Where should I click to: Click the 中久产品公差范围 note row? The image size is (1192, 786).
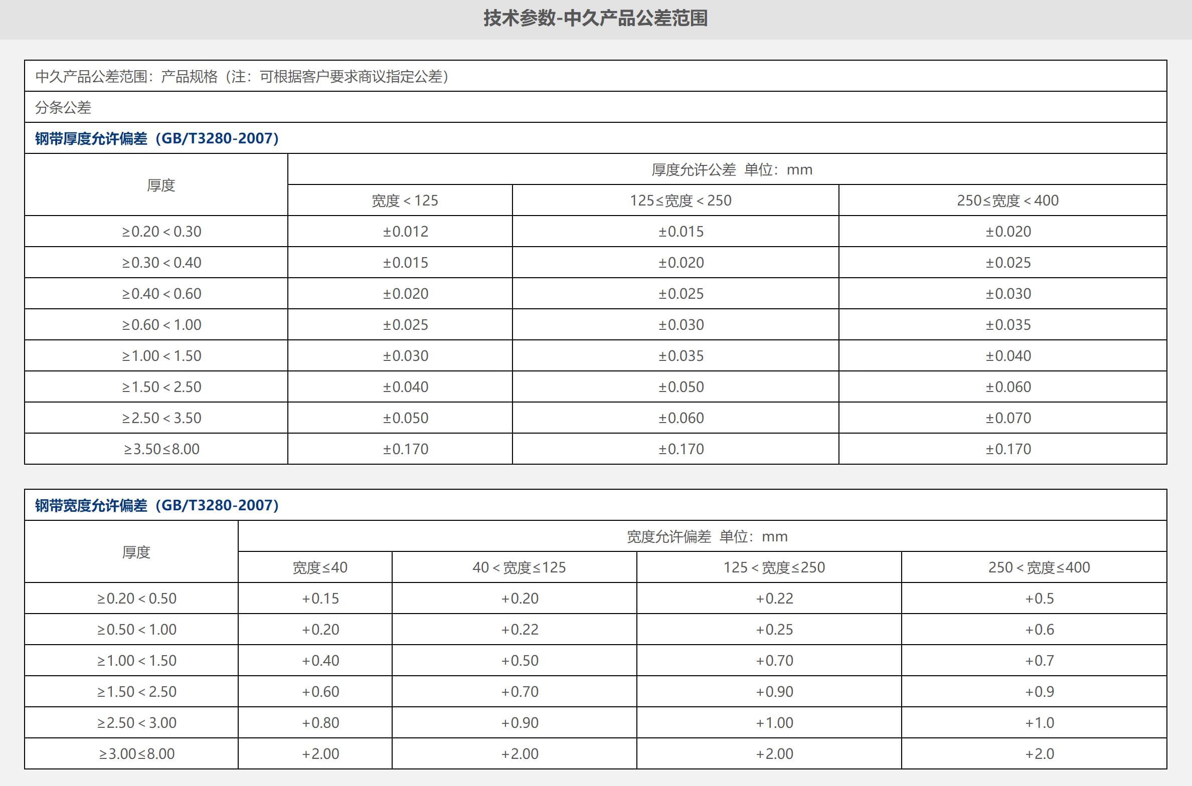click(x=242, y=76)
